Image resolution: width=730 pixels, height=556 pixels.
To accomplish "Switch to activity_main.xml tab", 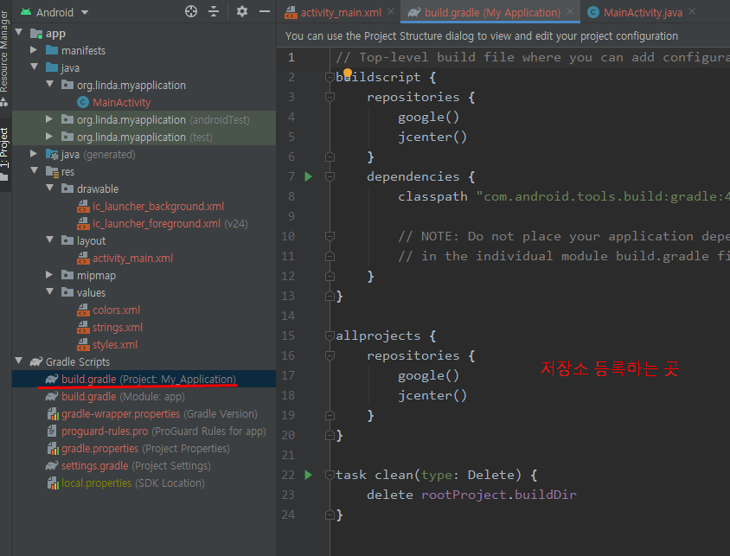I will (341, 13).
